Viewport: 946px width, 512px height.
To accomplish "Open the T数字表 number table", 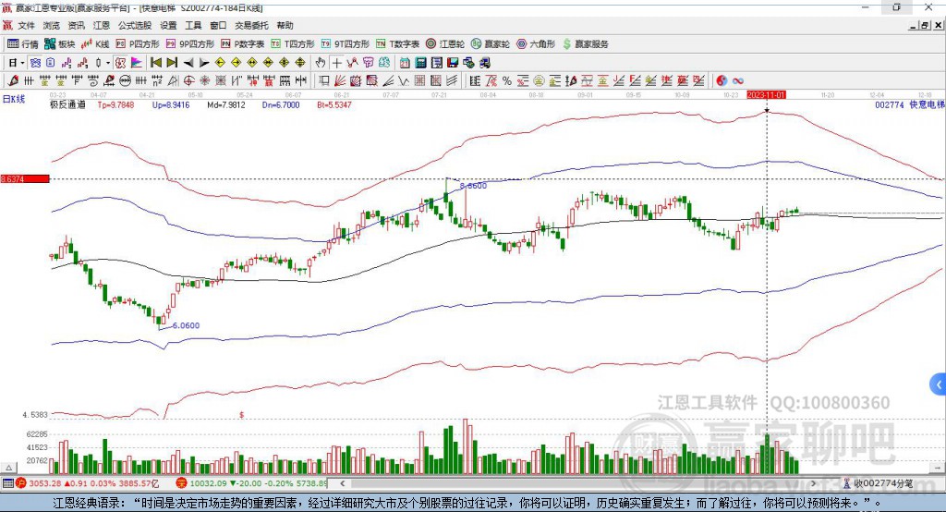I will point(397,44).
